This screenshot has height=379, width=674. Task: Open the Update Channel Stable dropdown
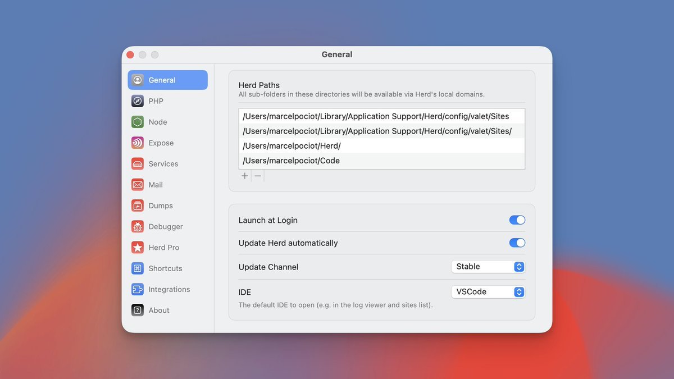pyautogui.click(x=488, y=267)
